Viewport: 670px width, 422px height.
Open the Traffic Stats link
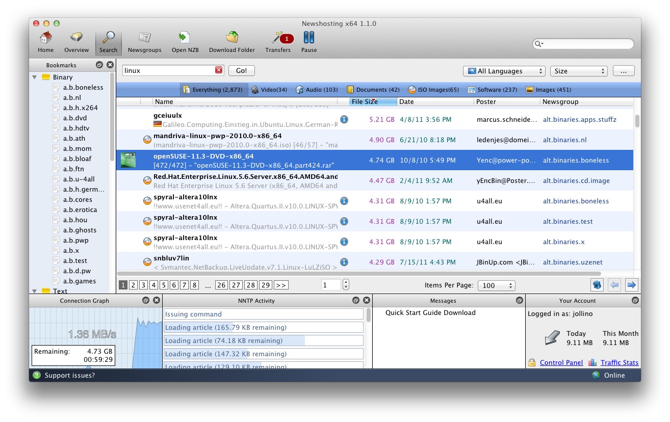pos(620,362)
